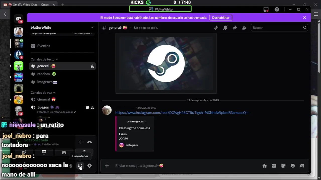Open the sticker picker icon
Viewport: 321px width, 180px height.
click(x=283, y=166)
